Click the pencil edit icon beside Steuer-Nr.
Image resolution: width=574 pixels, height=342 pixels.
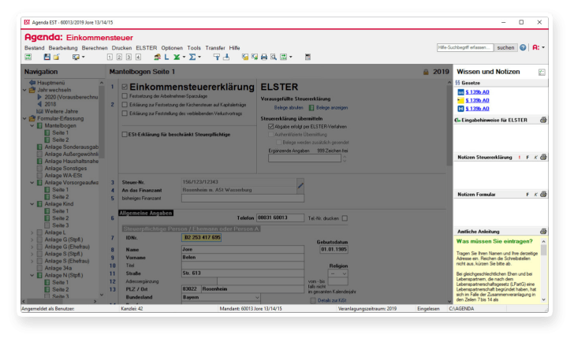point(300,185)
